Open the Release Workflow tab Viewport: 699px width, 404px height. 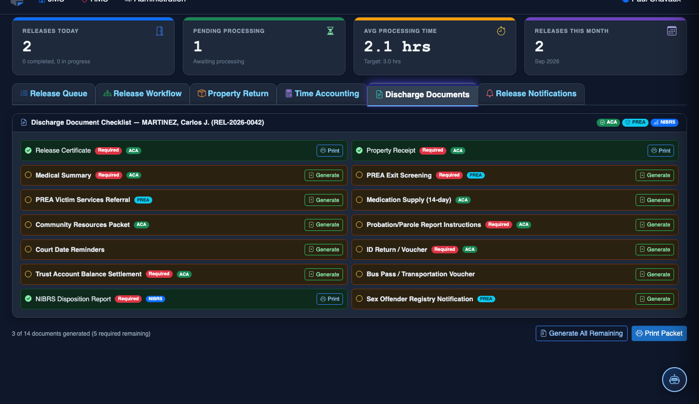point(143,94)
